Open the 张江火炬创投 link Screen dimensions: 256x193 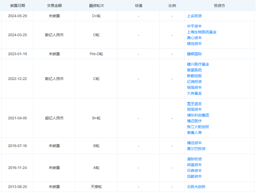198,127
